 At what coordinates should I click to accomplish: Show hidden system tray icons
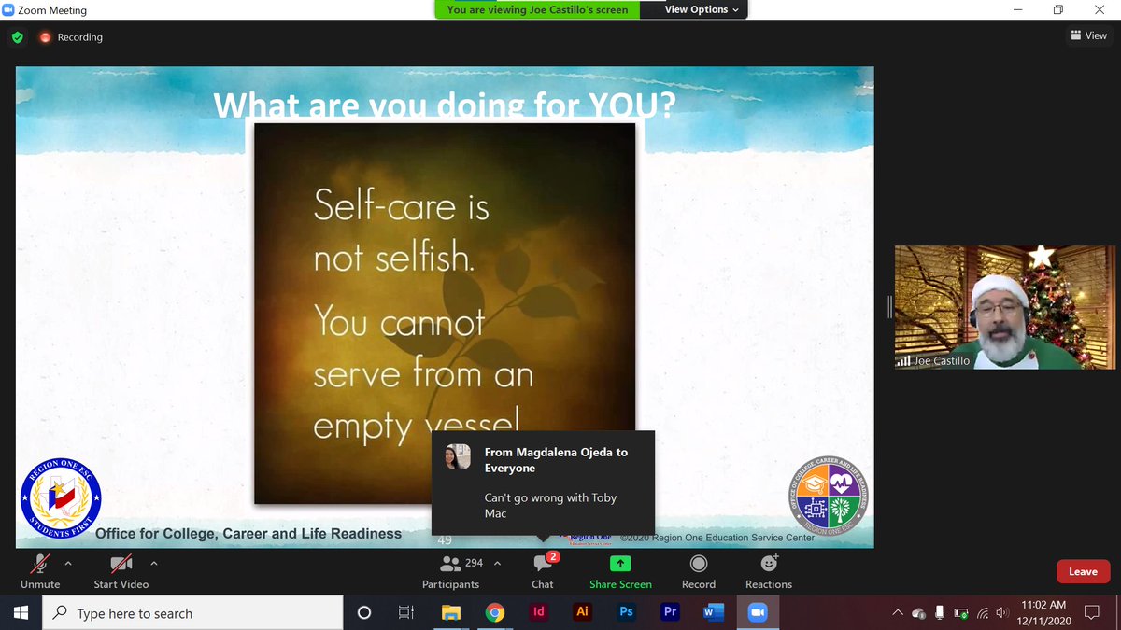click(x=898, y=612)
